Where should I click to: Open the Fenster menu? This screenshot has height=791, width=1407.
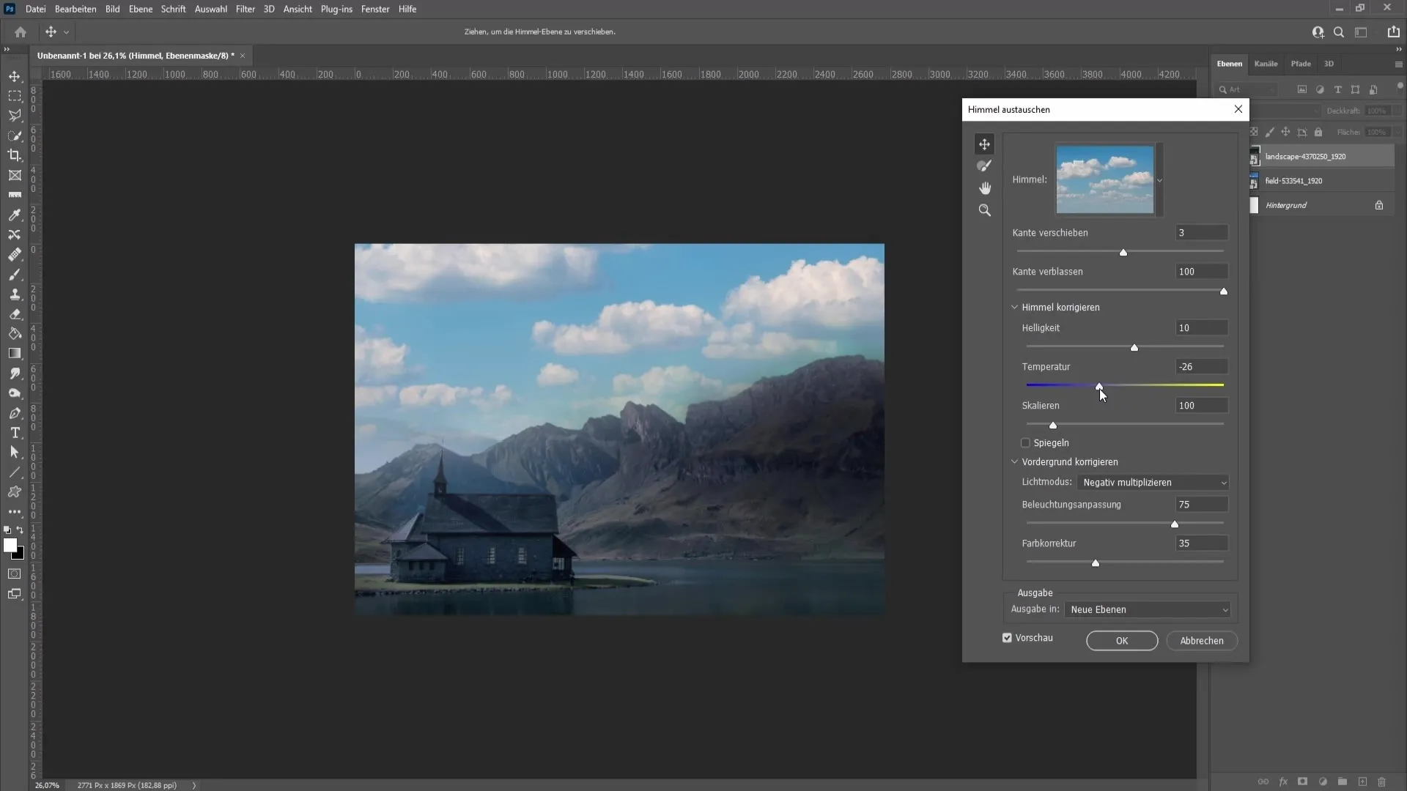pos(375,9)
